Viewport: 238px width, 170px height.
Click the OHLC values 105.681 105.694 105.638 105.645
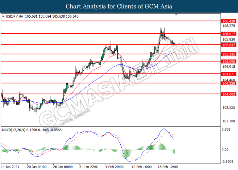point(52,16)
